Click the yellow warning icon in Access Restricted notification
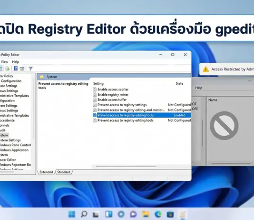 coord(206,69)
